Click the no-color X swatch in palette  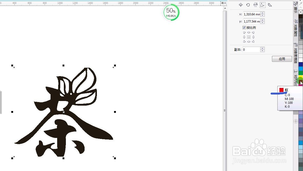pos(301,12)
